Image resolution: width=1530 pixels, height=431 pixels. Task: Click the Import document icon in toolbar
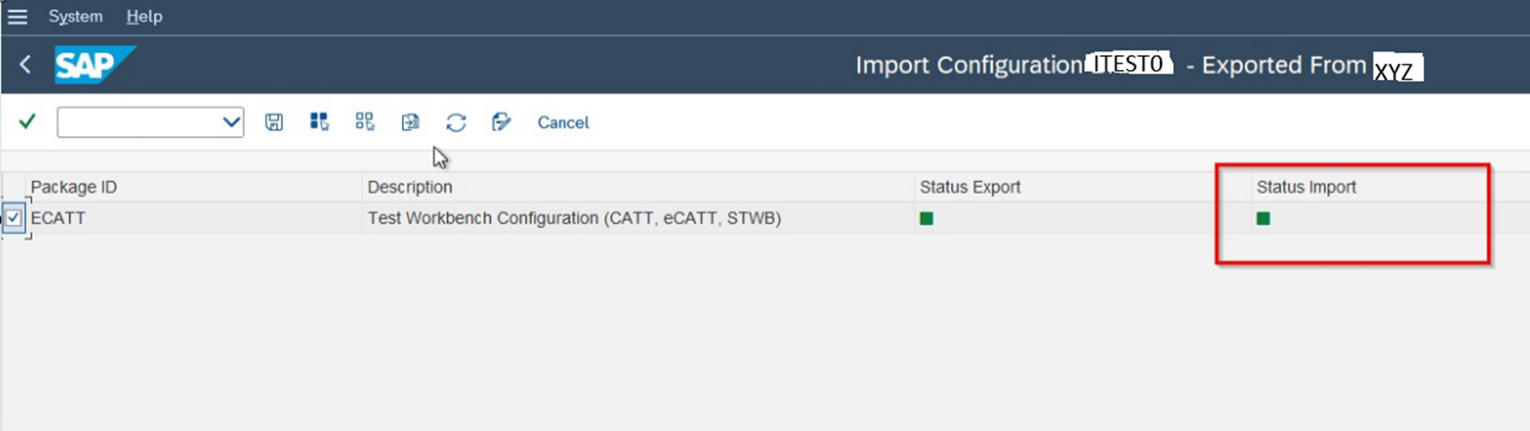(410, 122)
